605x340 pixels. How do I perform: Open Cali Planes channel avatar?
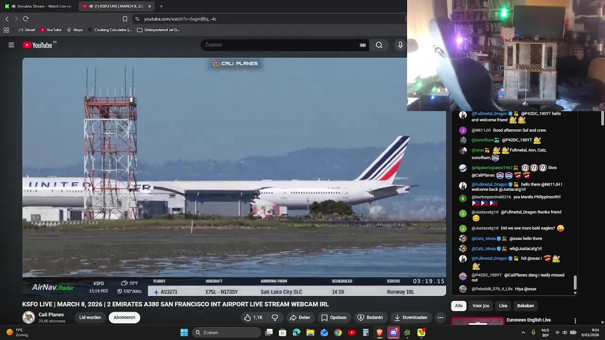coord(29,317)
